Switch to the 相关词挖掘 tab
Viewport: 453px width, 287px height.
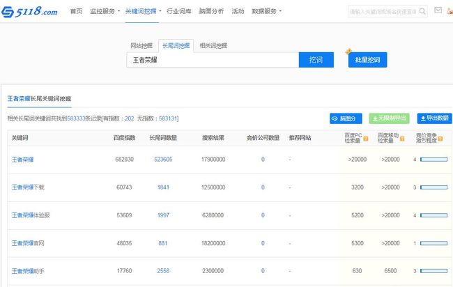click(213, 45)
